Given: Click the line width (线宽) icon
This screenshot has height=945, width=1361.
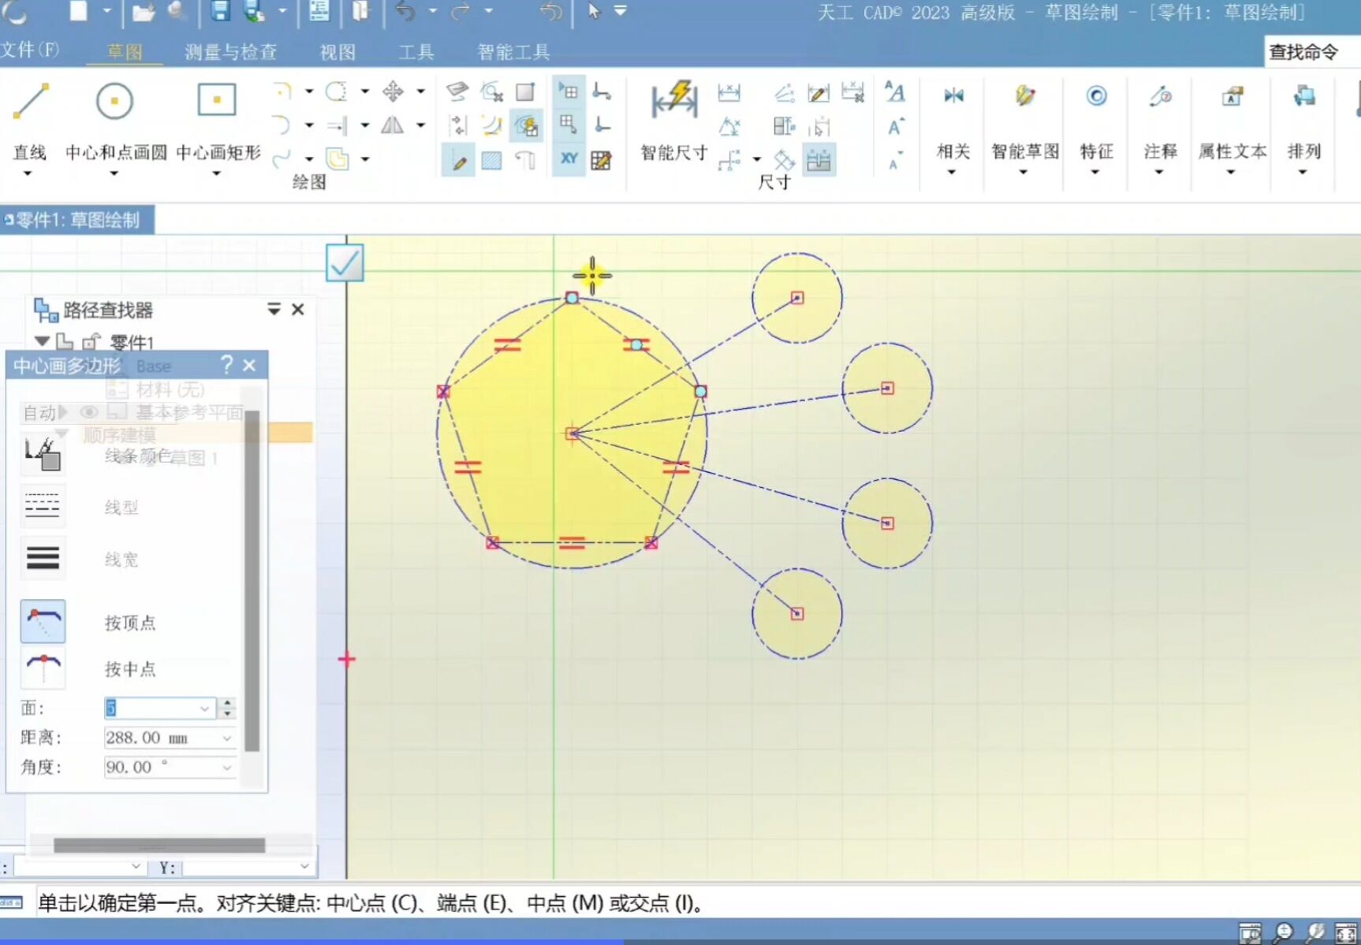Looking at the screenshot, I should (x=43, y=558).
